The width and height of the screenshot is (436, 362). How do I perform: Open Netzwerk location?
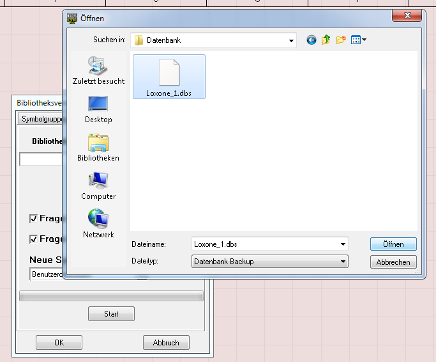point(98,224)
